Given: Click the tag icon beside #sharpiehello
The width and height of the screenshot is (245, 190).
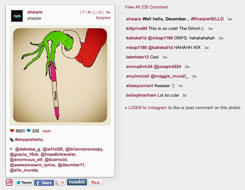Looking at the screenshot, I should [12, 140].
